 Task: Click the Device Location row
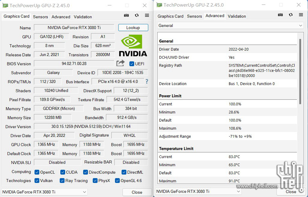(x=228, y=84)
